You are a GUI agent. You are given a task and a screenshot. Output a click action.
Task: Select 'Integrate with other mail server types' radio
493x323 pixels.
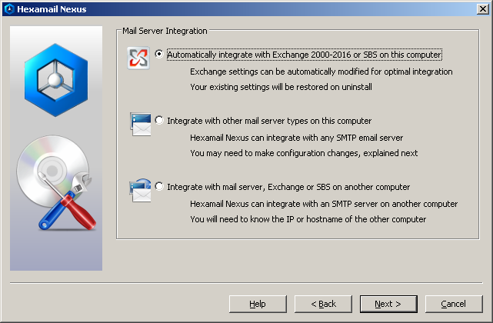159,120
